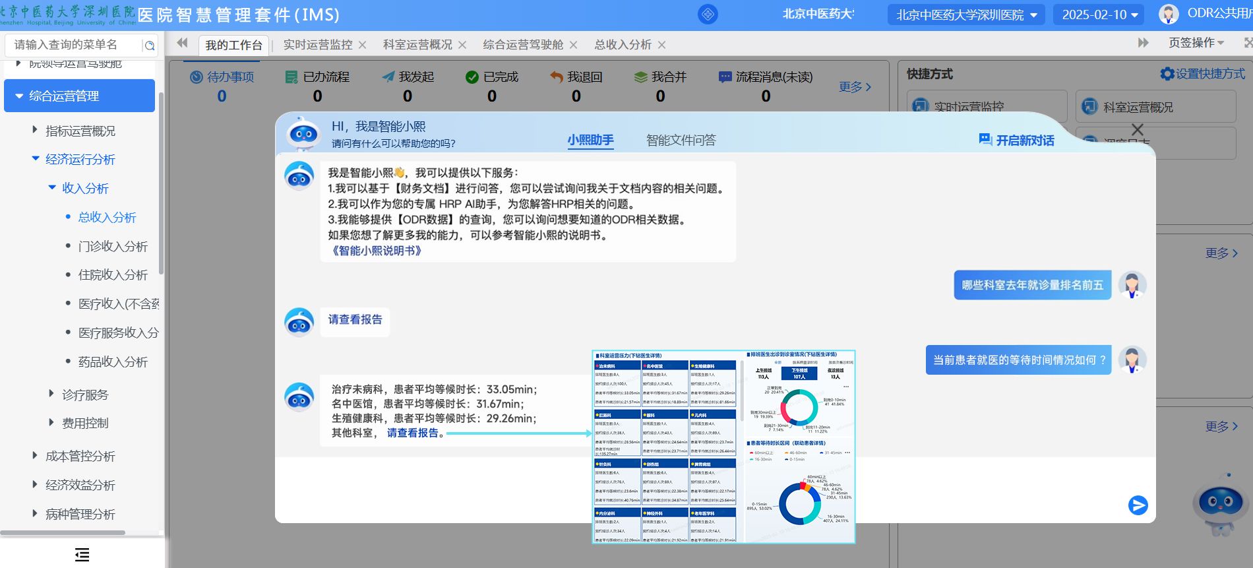1253x568 pixels.
Task: Click the tabs scroll-left double arrow
Action: pyautogui.click(x=183, y=43)
